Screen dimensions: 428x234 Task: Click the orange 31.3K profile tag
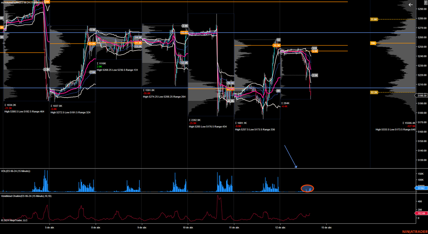point(138,42)
